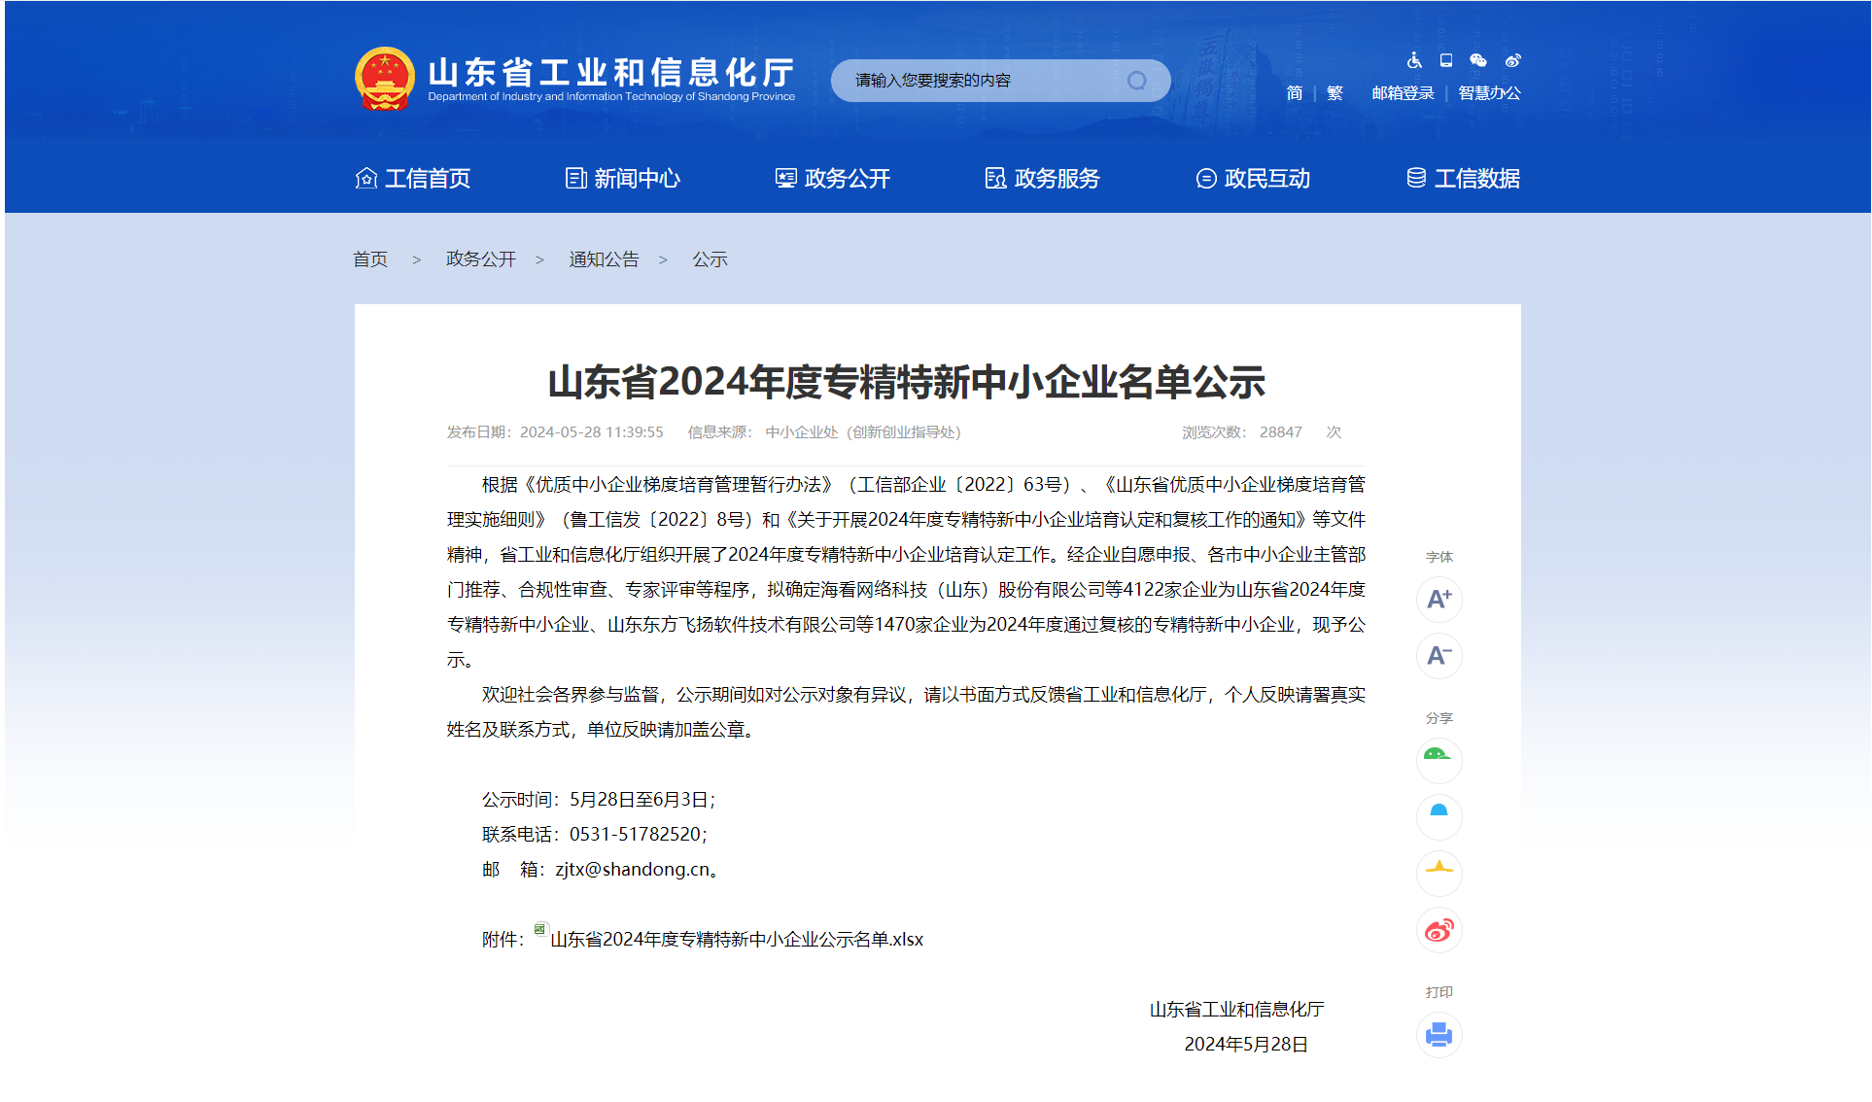The image size is (1872, 1102).
Task: Decrease font size with A- button
Action: click(x=1439, y=656)
